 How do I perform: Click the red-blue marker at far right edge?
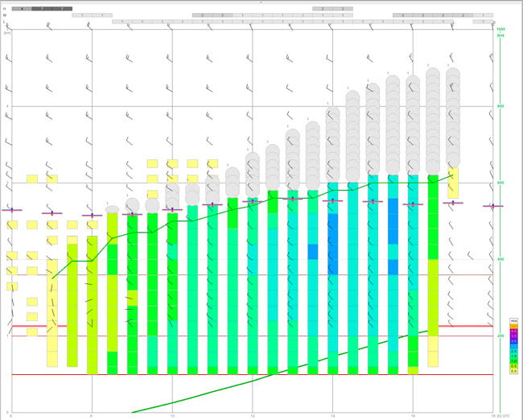tap(493, 206)
